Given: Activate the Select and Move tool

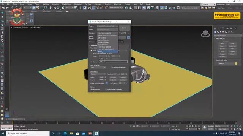Looking at the screenshot, I should pyautogui.click(x=50, y=8).
